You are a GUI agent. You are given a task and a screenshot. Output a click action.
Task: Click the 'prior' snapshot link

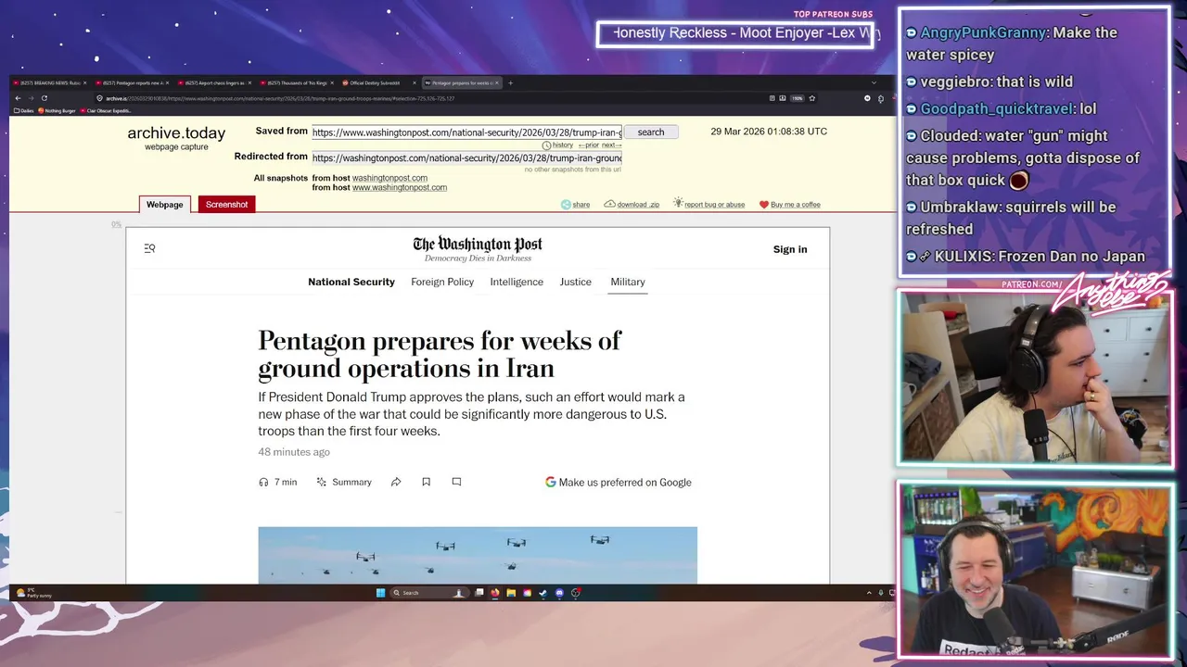pyautogui.click(x=590, y=145)
